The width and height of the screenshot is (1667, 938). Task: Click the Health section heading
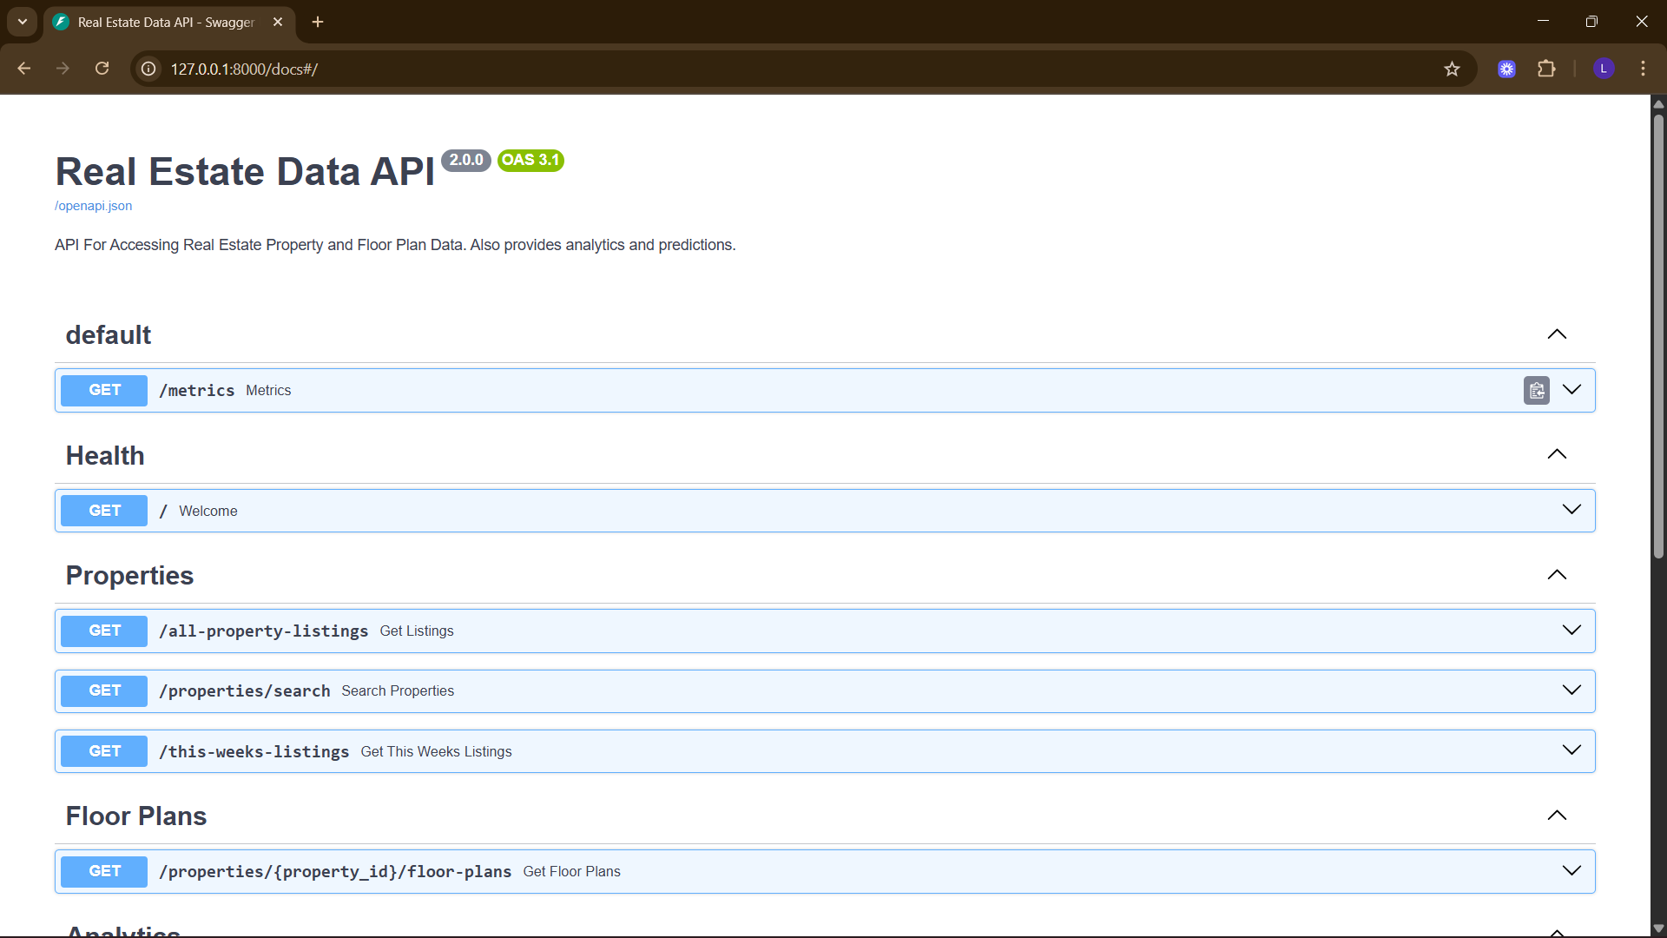click(x=105, y=456)
